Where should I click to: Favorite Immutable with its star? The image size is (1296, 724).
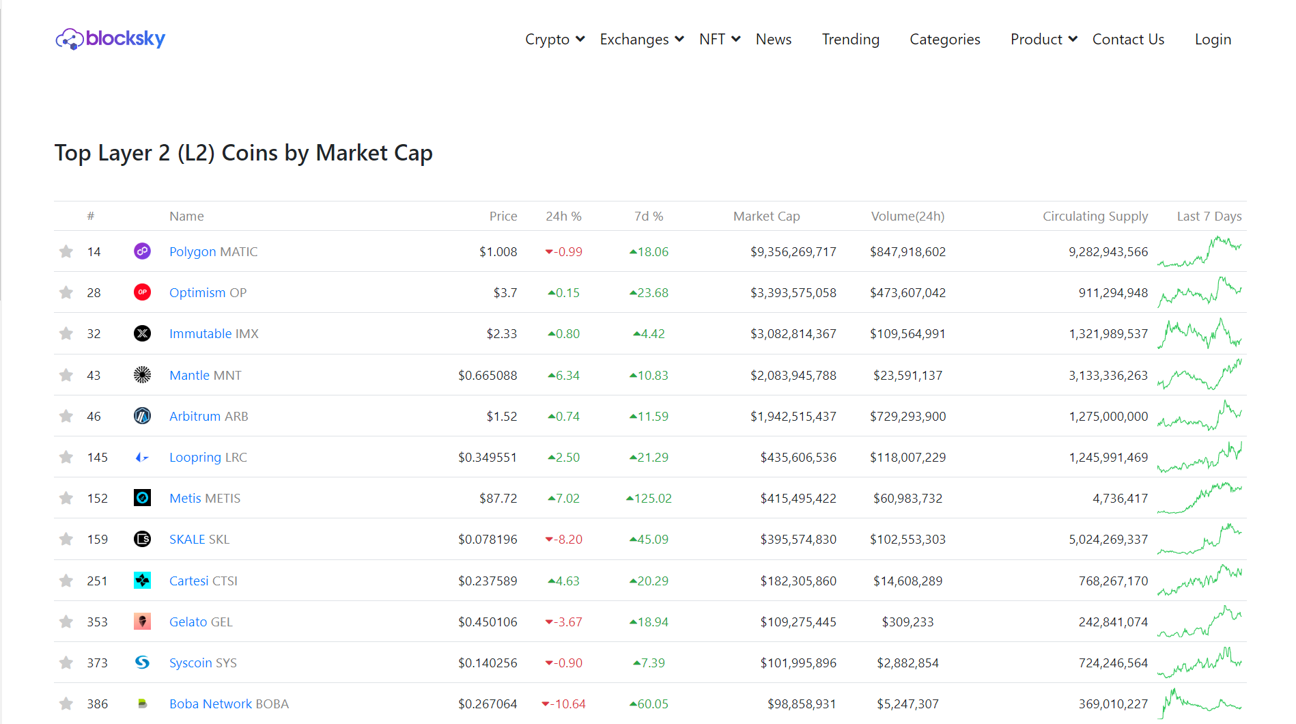click(66, 333)
